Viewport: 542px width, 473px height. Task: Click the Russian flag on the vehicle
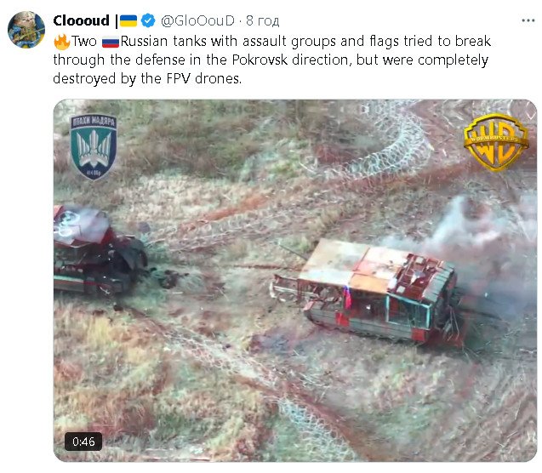coord(347,297)
